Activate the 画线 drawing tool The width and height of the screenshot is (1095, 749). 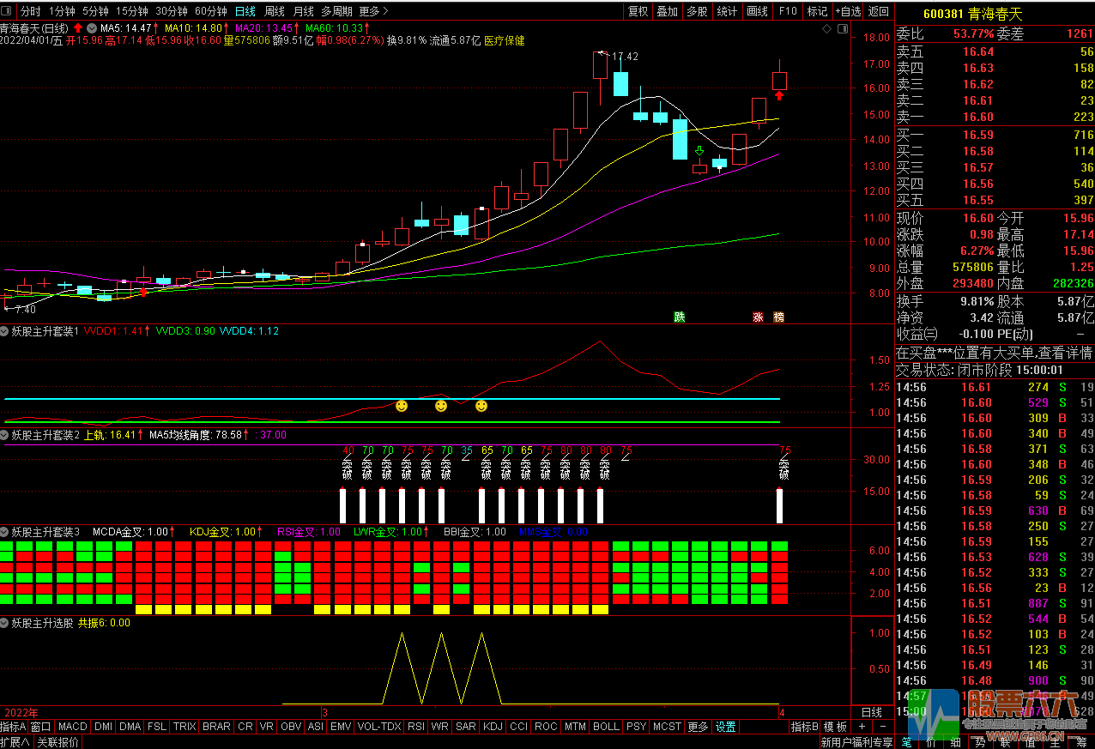(x=758, y=11)
